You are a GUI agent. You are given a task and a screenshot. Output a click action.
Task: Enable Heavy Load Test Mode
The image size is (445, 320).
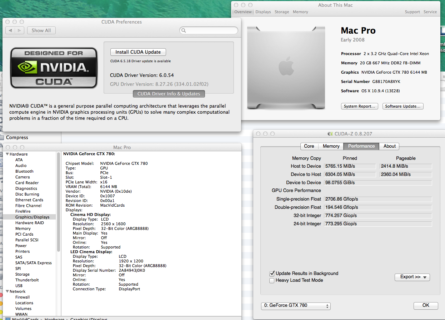tap(272, 281)
